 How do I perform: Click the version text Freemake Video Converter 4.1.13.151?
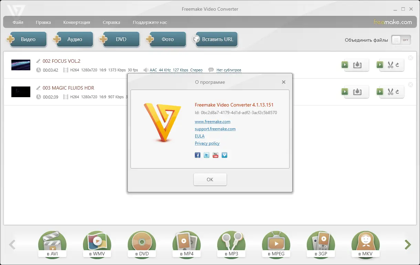234,105
